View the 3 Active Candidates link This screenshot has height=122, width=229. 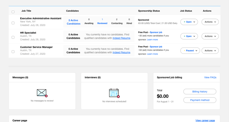point(74,22)
